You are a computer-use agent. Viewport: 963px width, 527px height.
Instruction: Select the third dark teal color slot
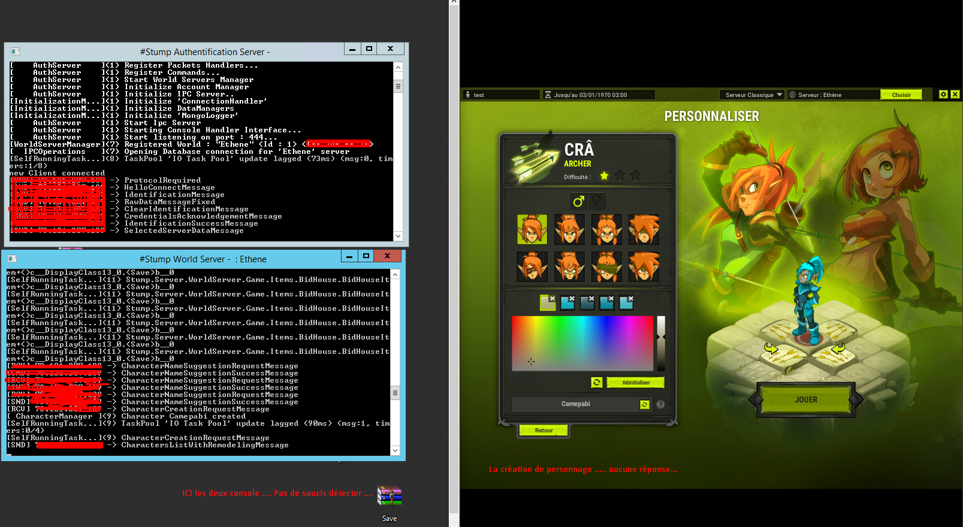[587, 302]
